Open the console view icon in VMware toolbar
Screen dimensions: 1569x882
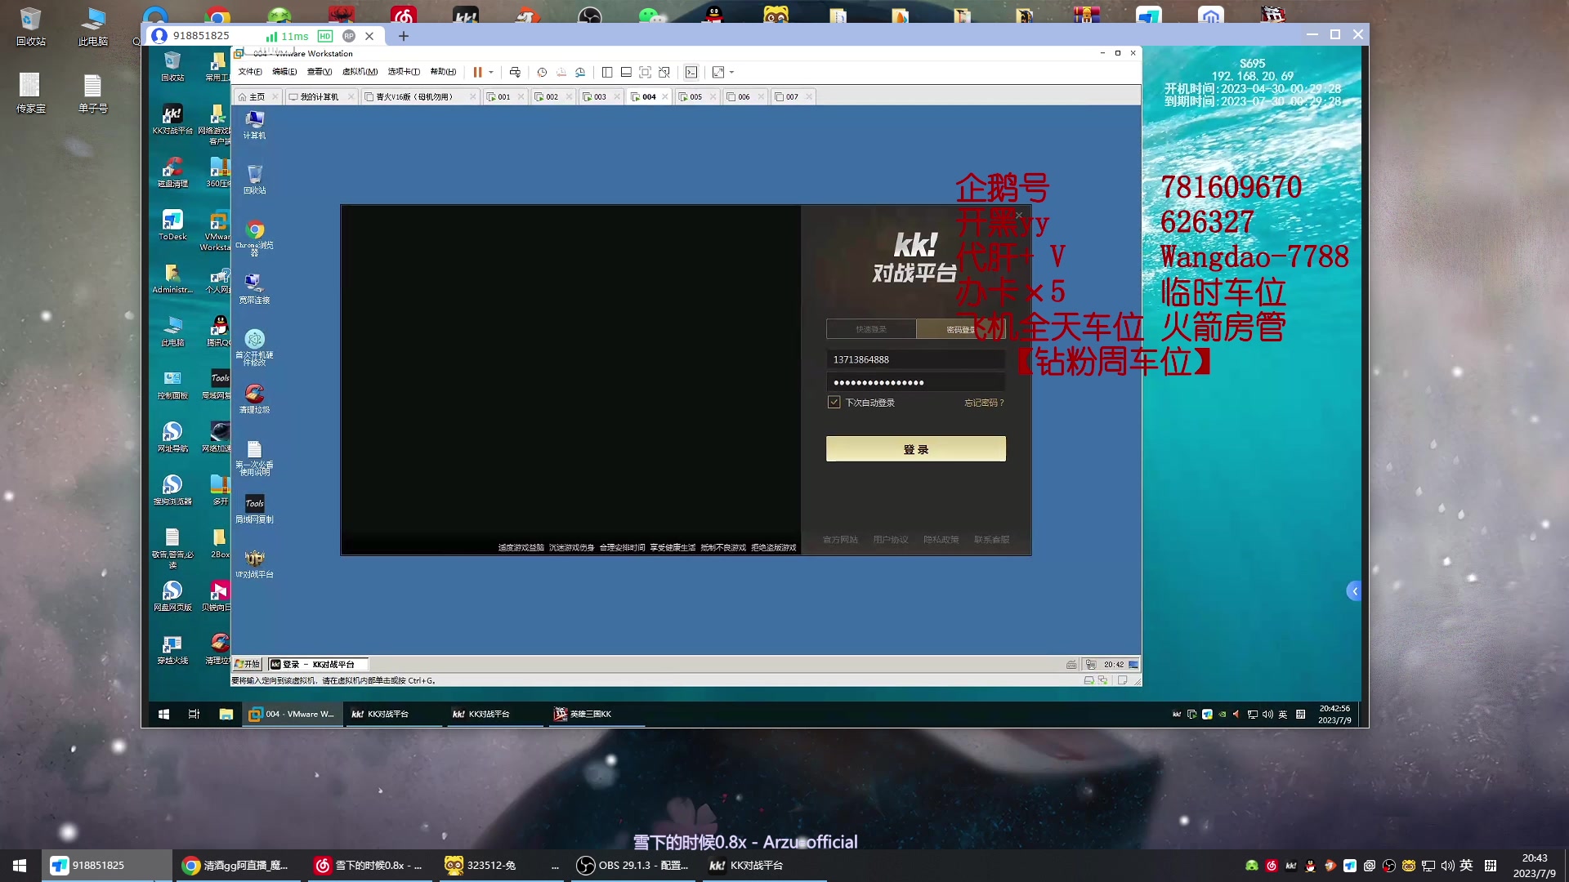[691, 72]
